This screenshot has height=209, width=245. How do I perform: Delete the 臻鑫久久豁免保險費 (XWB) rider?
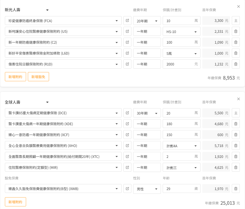(x=236, y=189)
